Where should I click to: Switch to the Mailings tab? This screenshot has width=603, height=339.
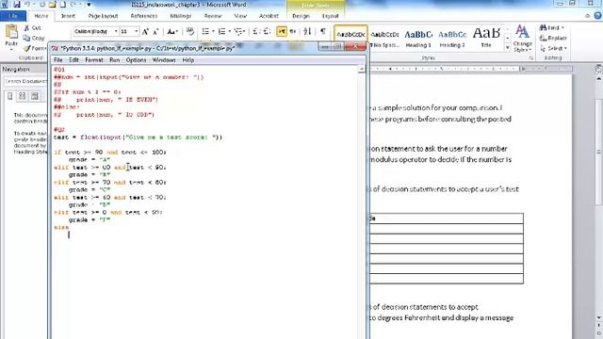coord(181,16)
